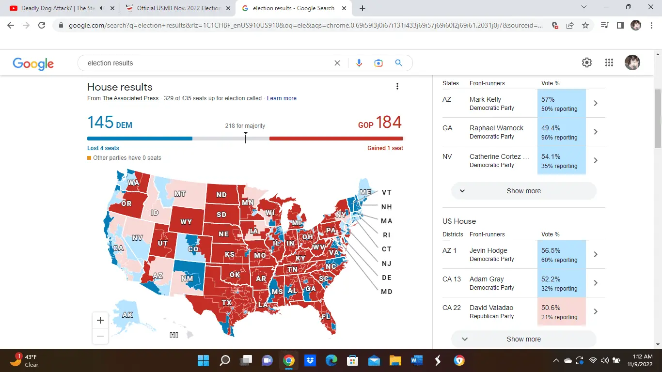Select Montana (MT) on the map
The image size is (662, 372).
(x=180, y=194)
